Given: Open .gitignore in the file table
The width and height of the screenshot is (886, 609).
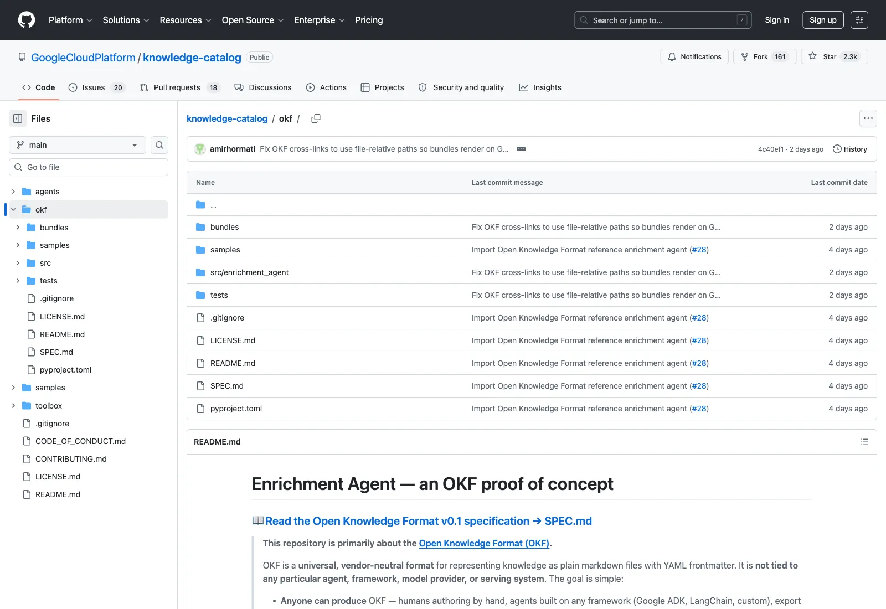Looking at the screenshot, I should [227, 318].
